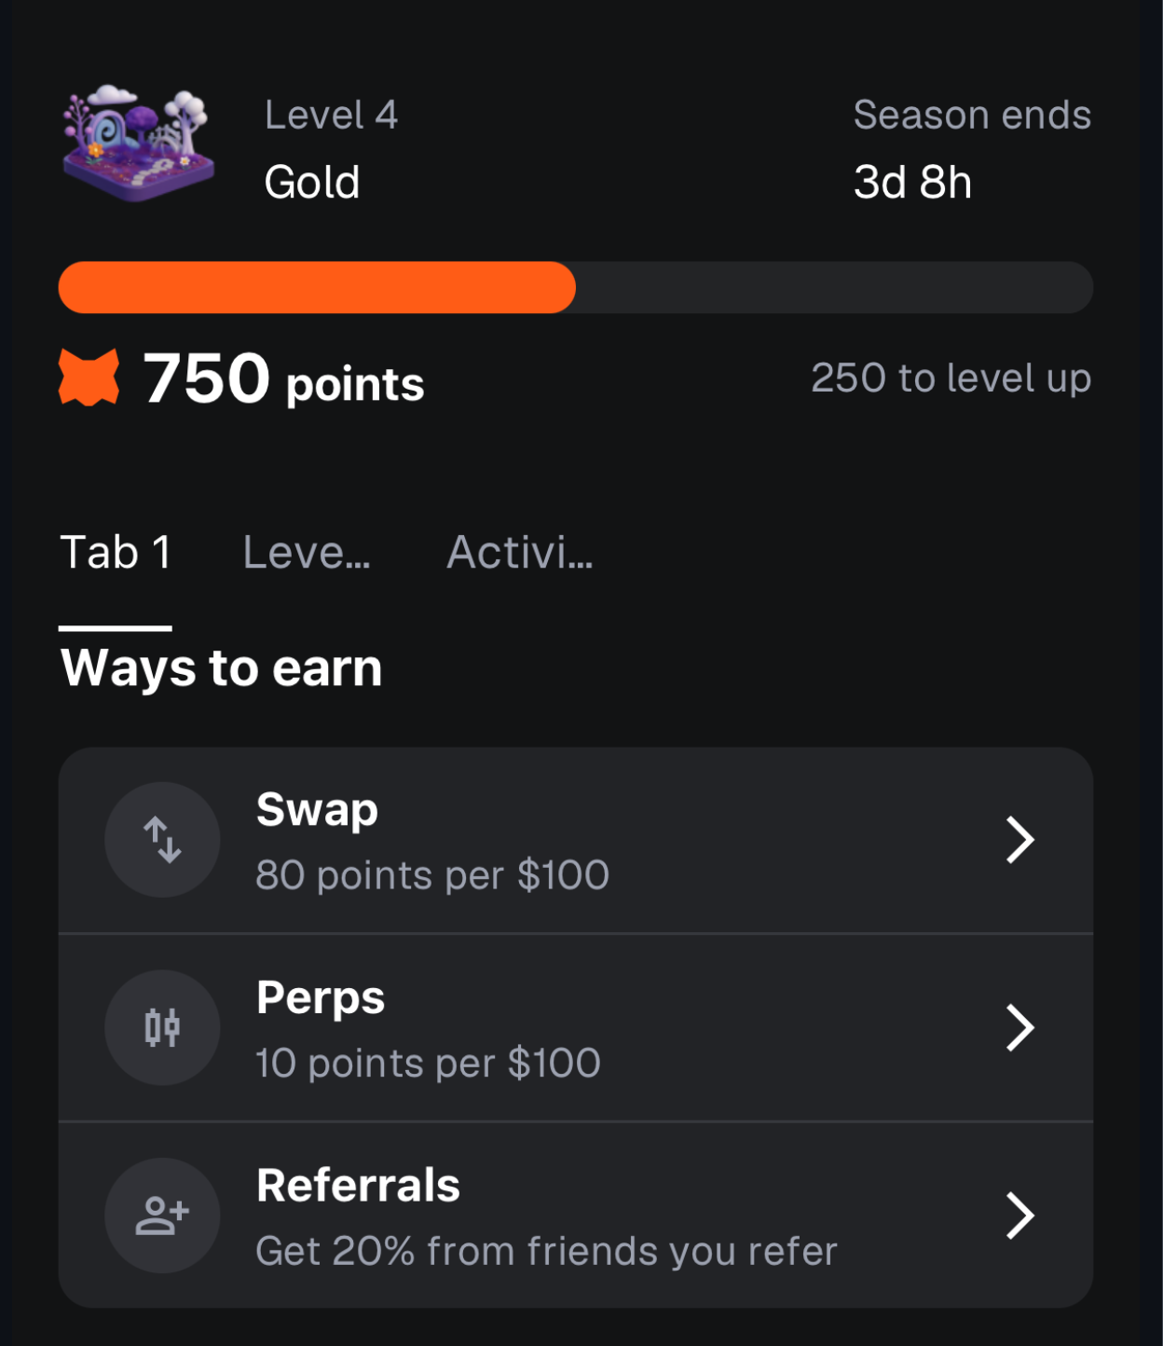
Task: Click the Gold level name
Action: tap(312, 182)
